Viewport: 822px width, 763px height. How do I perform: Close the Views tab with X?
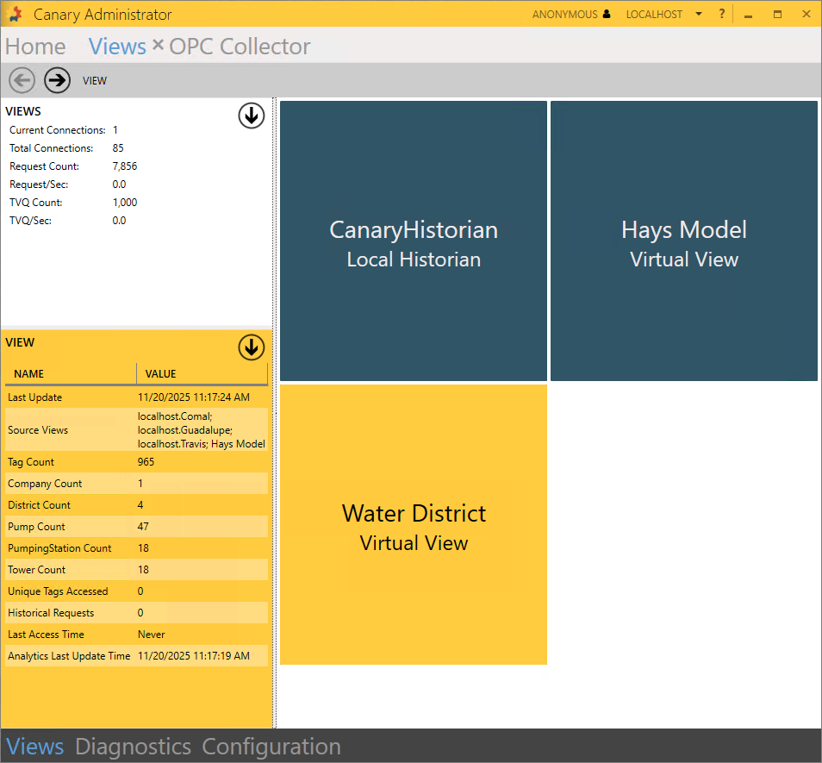[x=158, y=45]
